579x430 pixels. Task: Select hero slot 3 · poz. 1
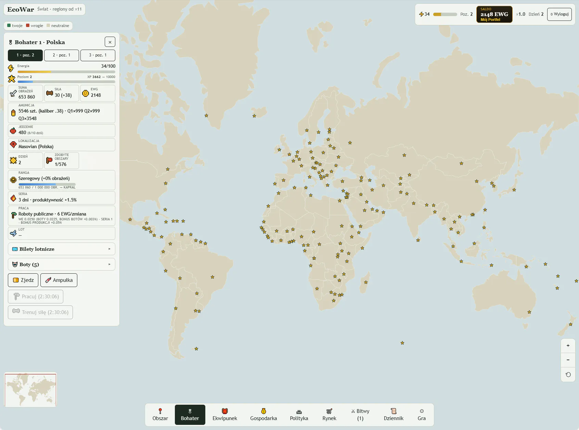(98, 55)
